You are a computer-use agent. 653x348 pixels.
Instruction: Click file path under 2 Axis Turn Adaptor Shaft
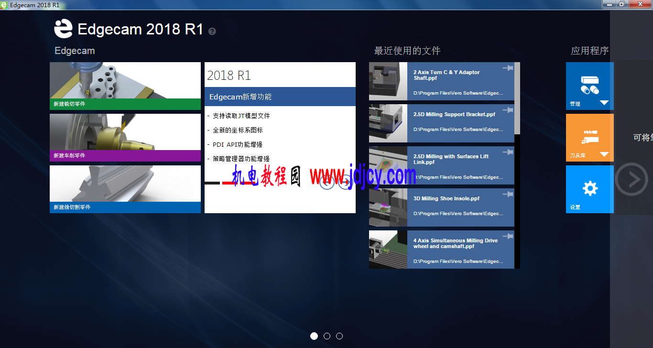458,93
